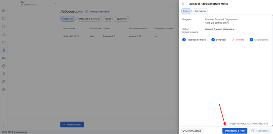The image size is (273, 134).
Task: Open the home icon in sidebar
Action: coord(4,11)
